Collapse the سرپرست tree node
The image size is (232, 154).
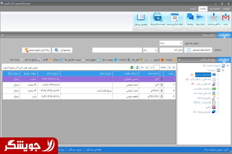pos(224,70)
